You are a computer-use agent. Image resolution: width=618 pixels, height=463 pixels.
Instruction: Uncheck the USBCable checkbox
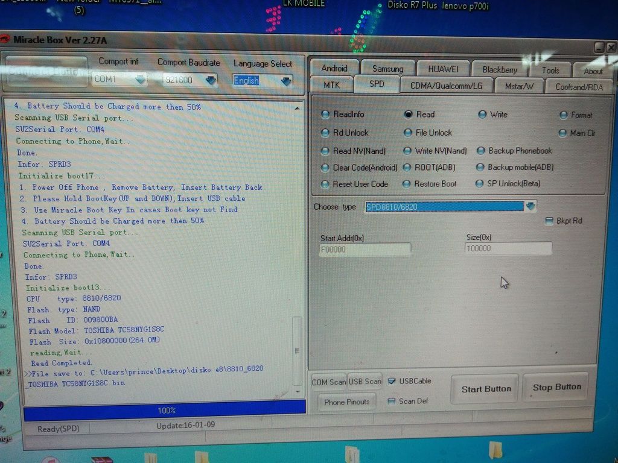coord(392,381)
